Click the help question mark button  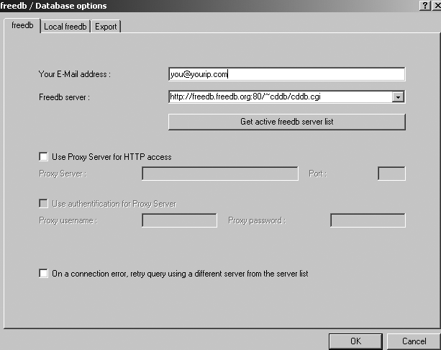pyautogui.click(x=424, y=5)
